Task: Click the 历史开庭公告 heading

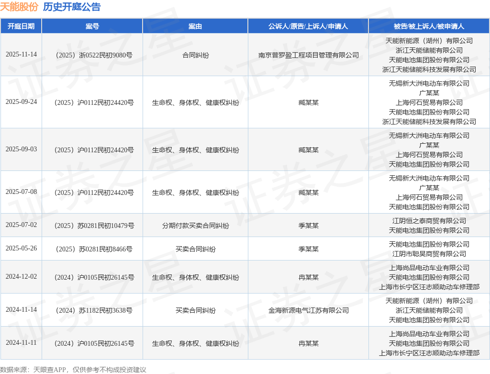Action: pos(72,7)
